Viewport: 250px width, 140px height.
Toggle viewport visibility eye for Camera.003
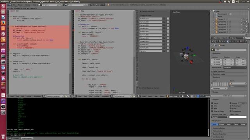[x=241, y=27]
